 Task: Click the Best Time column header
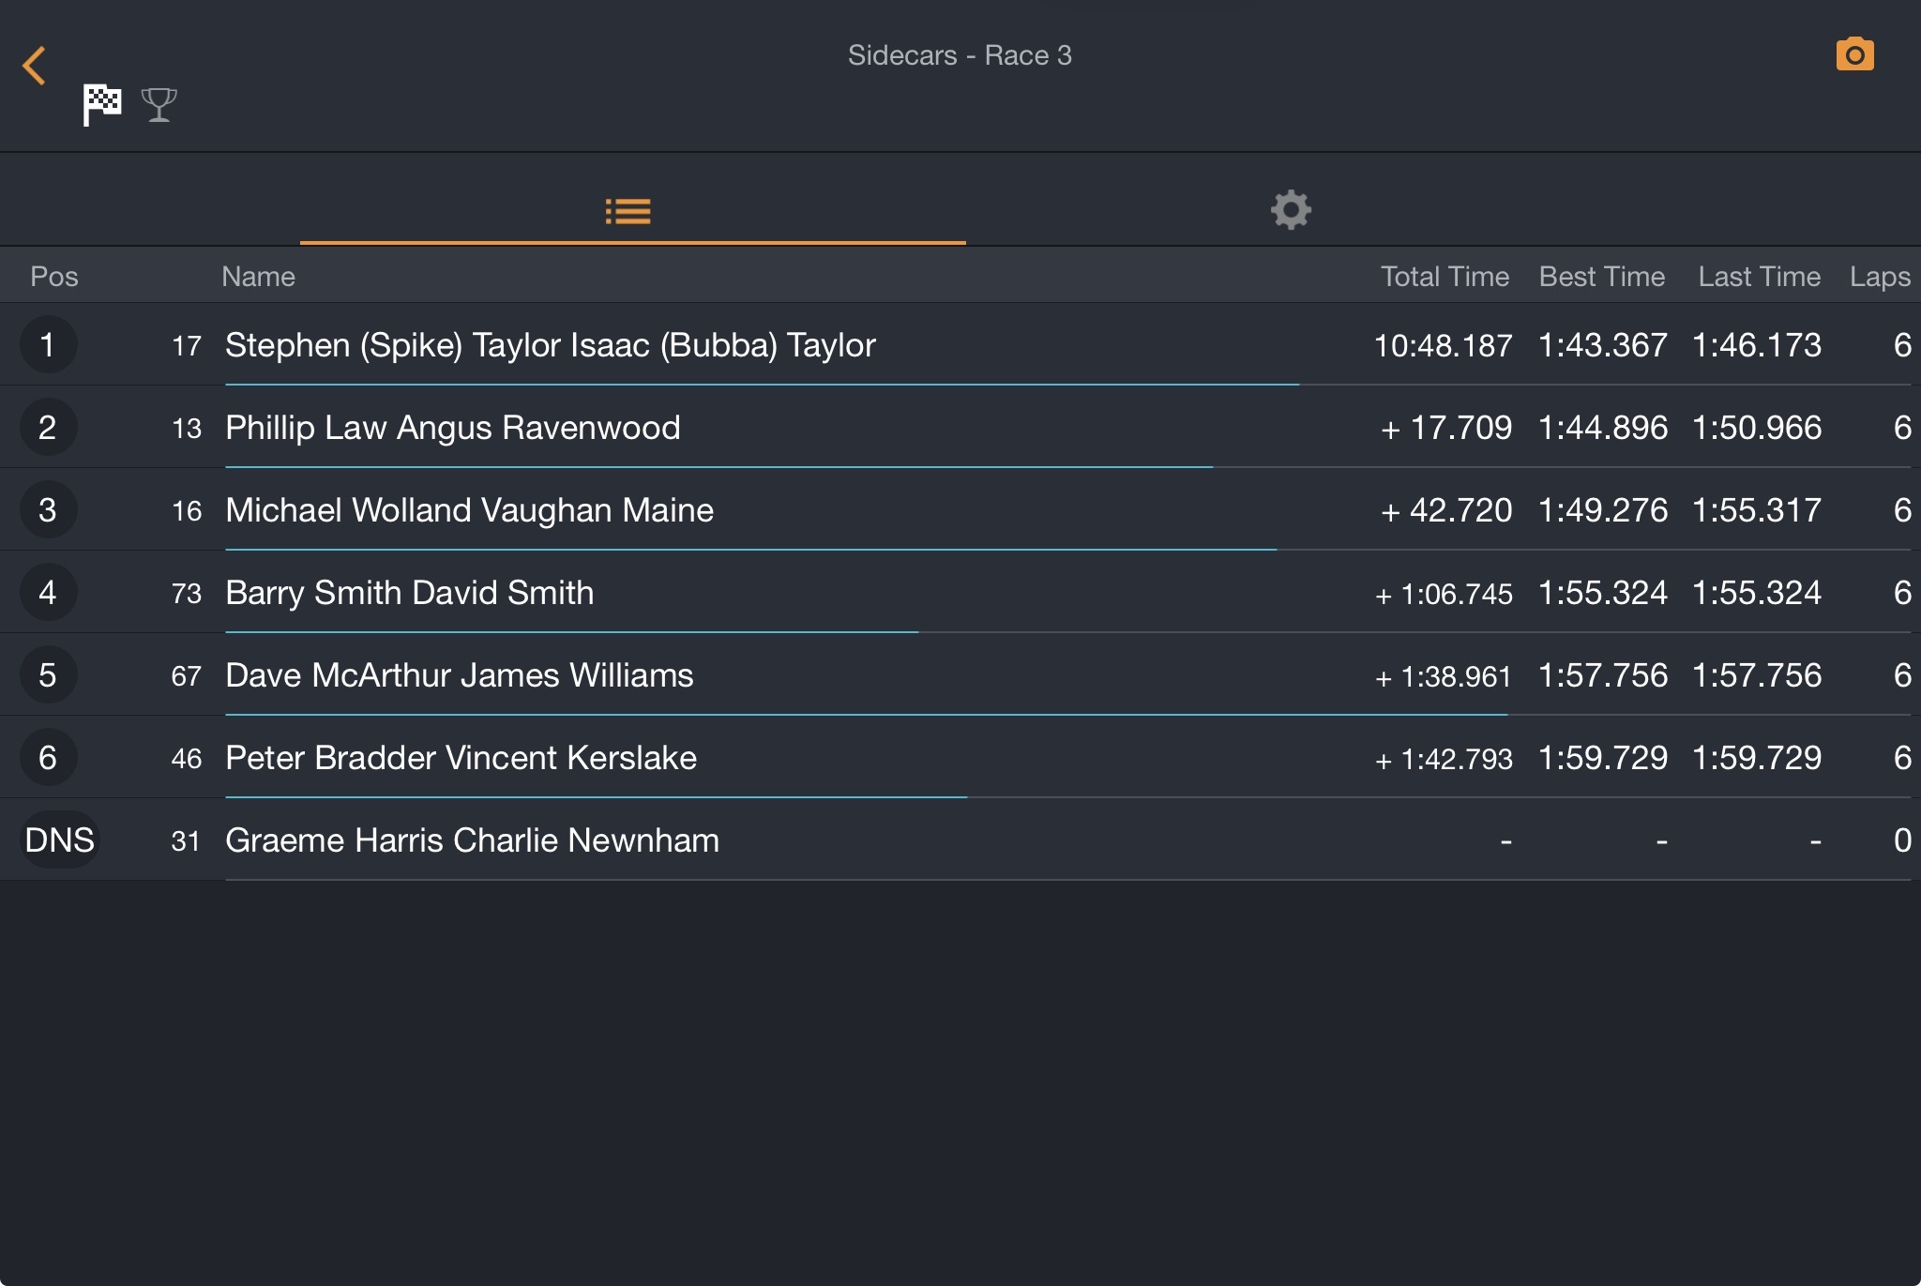pos(1602,277)
